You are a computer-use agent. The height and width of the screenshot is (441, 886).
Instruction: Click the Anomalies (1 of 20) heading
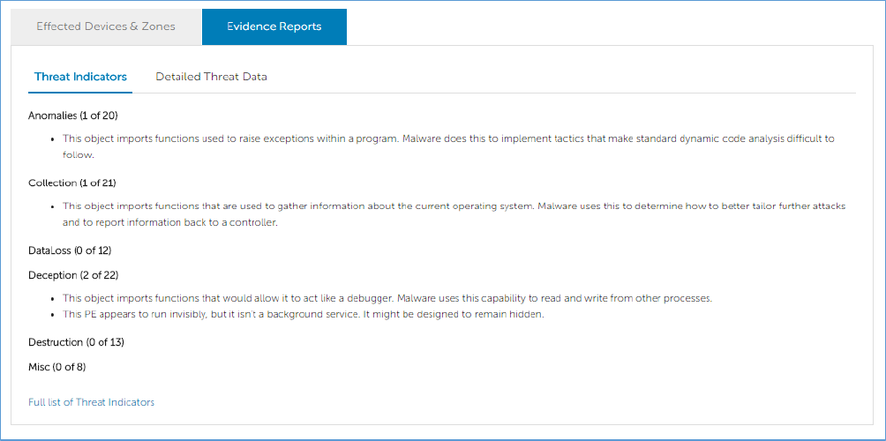[x=73, y=116]
